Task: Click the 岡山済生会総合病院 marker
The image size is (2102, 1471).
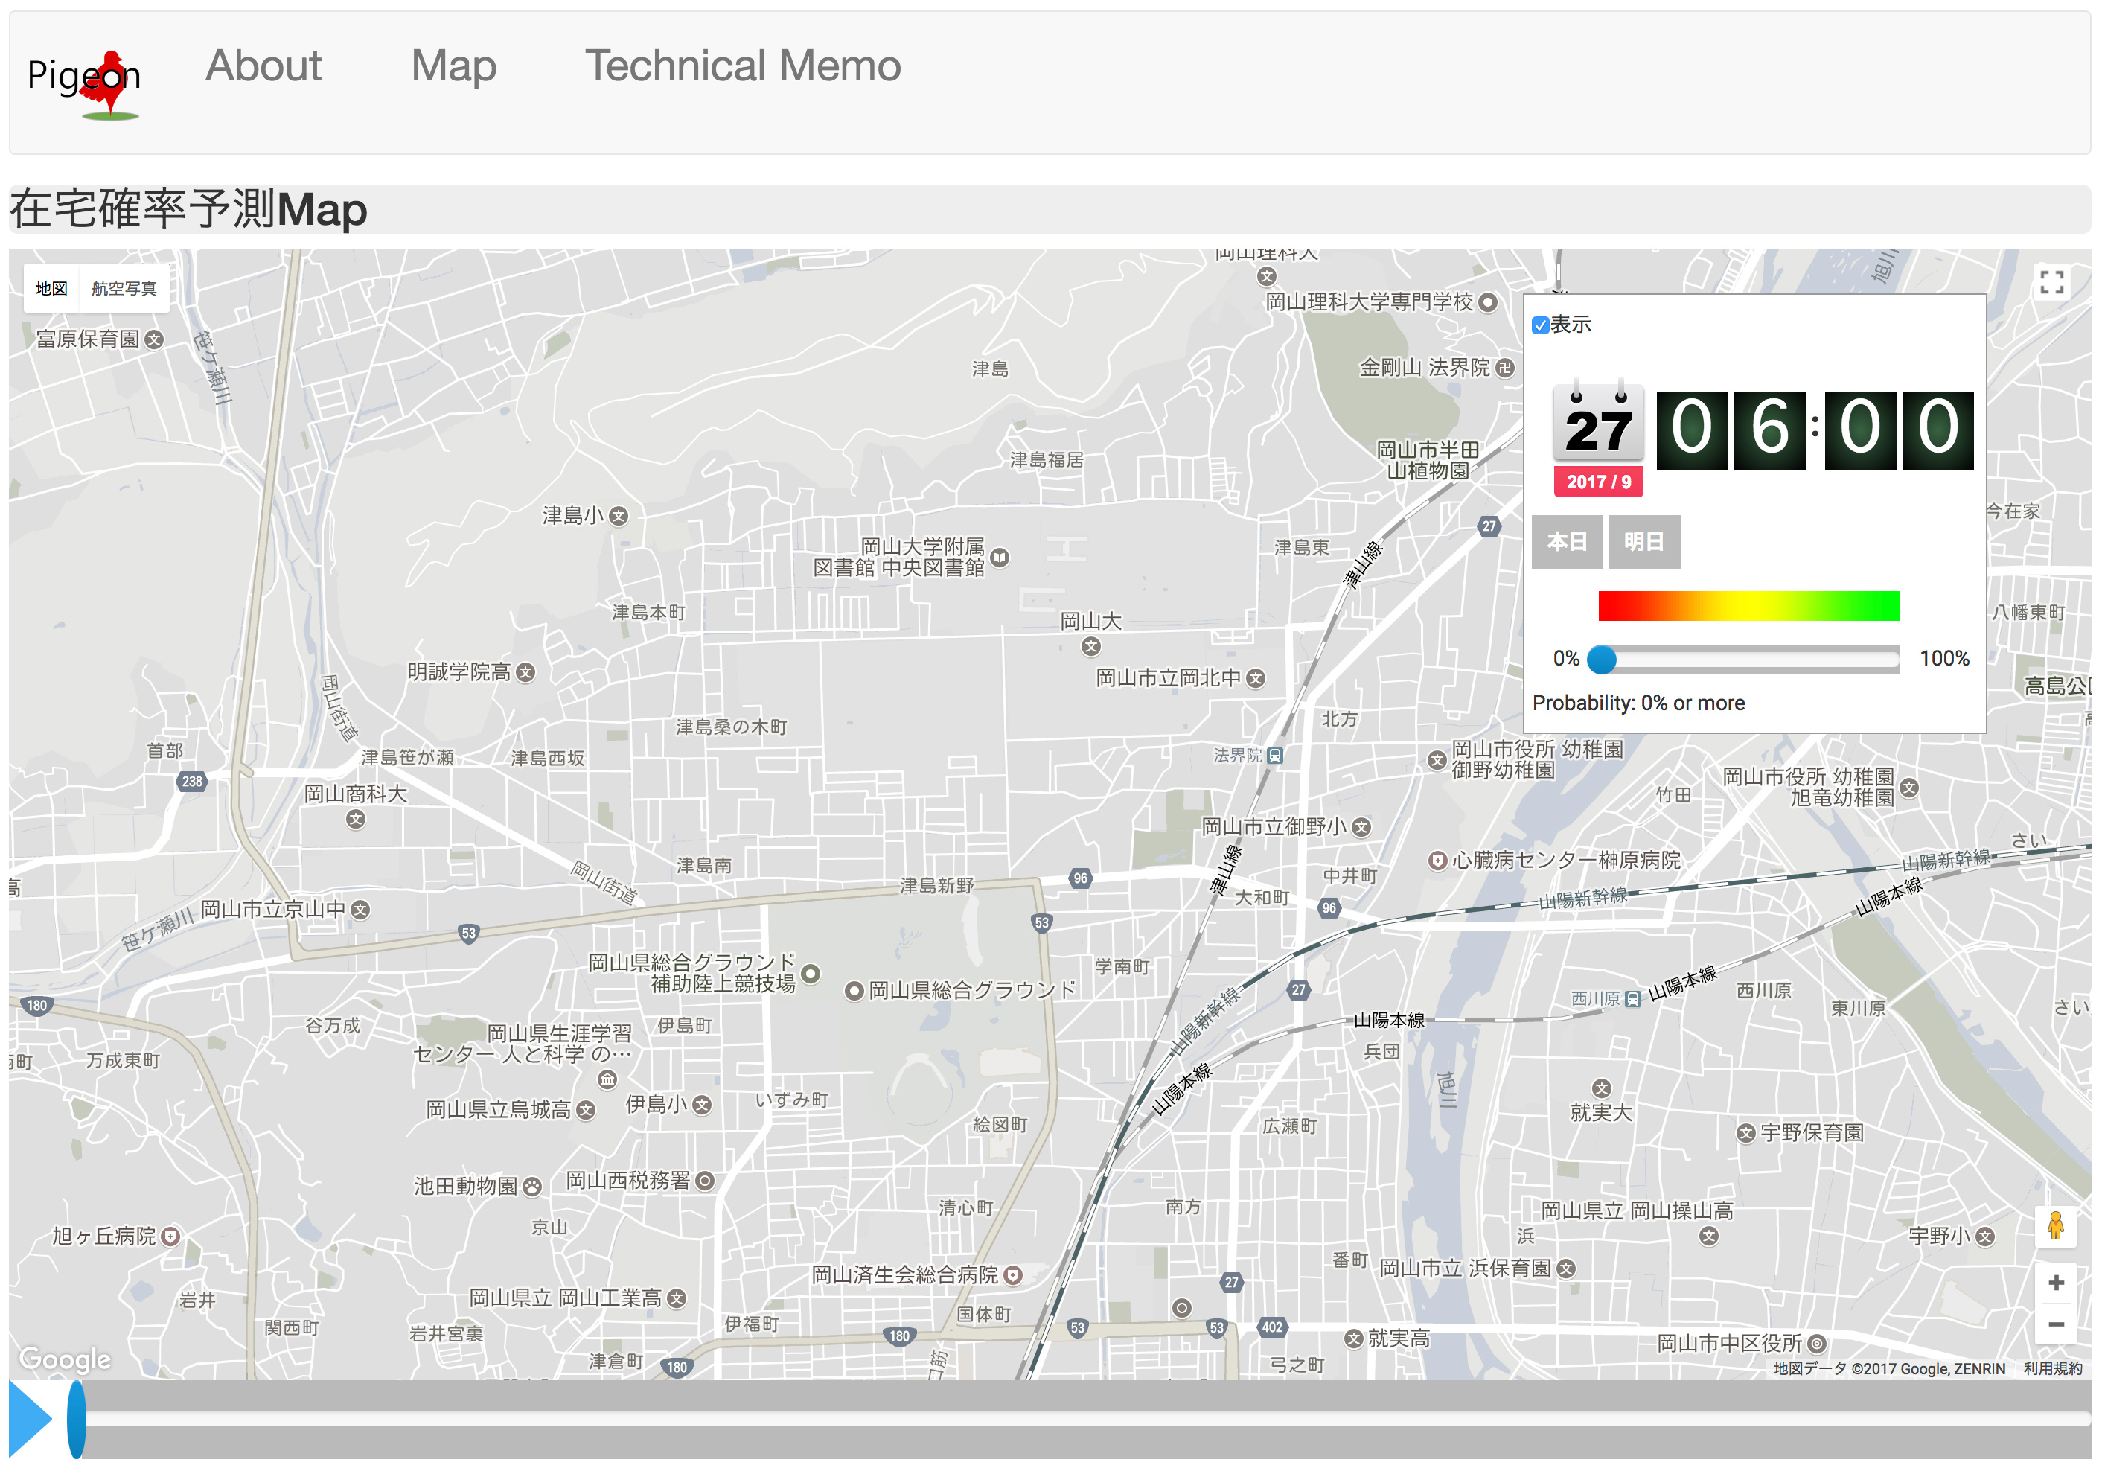Action: coord(1012,1276)
